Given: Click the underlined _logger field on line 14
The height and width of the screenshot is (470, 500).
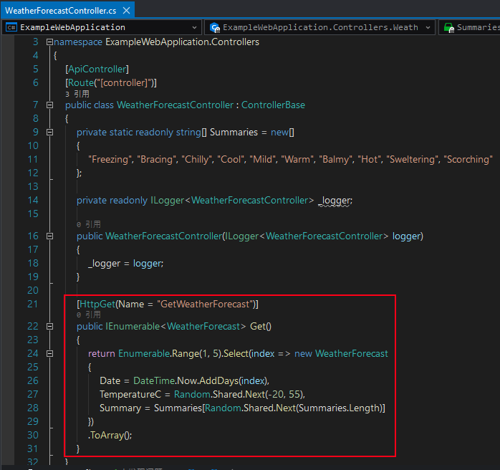Looking at the screenshot, I should [x=335, y=201].
